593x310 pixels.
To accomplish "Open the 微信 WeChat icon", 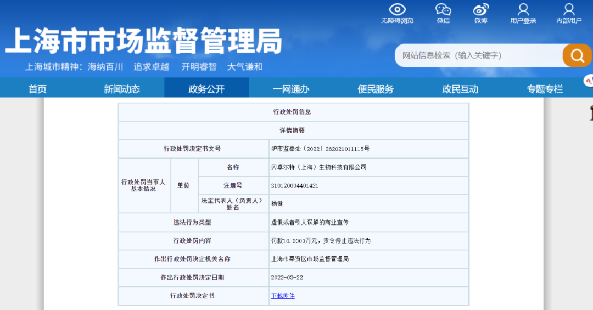I will (443, 10).
